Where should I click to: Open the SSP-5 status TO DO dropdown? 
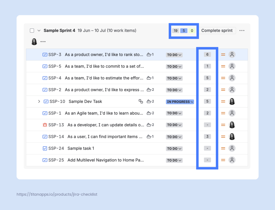click(174, 66)
